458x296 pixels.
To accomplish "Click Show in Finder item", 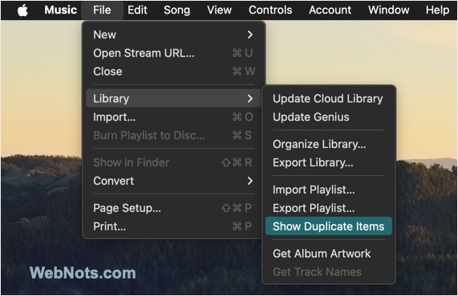I will 173,162.
